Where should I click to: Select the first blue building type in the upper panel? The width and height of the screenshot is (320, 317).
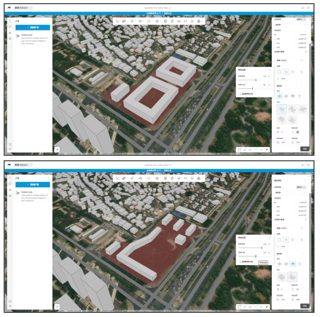tap(280, 96)
